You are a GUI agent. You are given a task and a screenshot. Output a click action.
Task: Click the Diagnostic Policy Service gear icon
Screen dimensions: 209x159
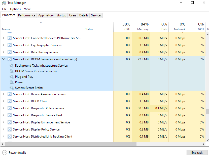[10, 108]
